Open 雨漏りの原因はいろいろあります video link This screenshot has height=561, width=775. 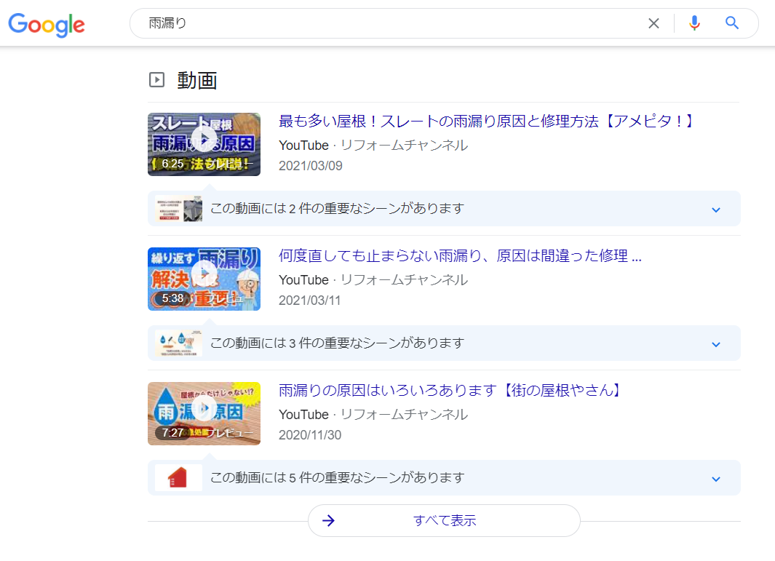(450, 390)
